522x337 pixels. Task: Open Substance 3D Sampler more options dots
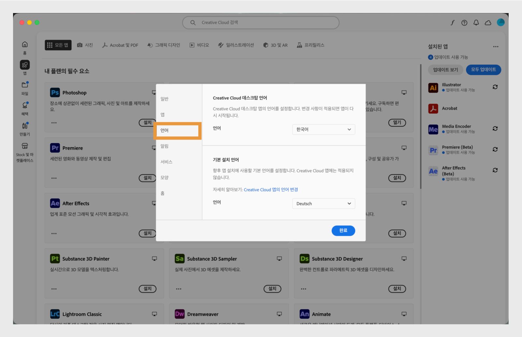(179, 289)
